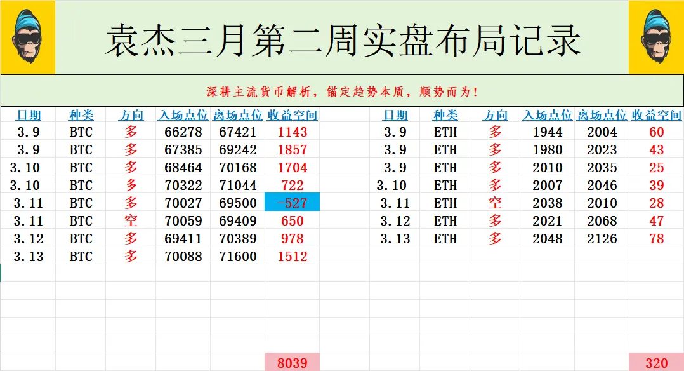The height and width of the screenshot is (371, 684).
Task: Click 收益空间 header in the BTC table
Action: 293,115
